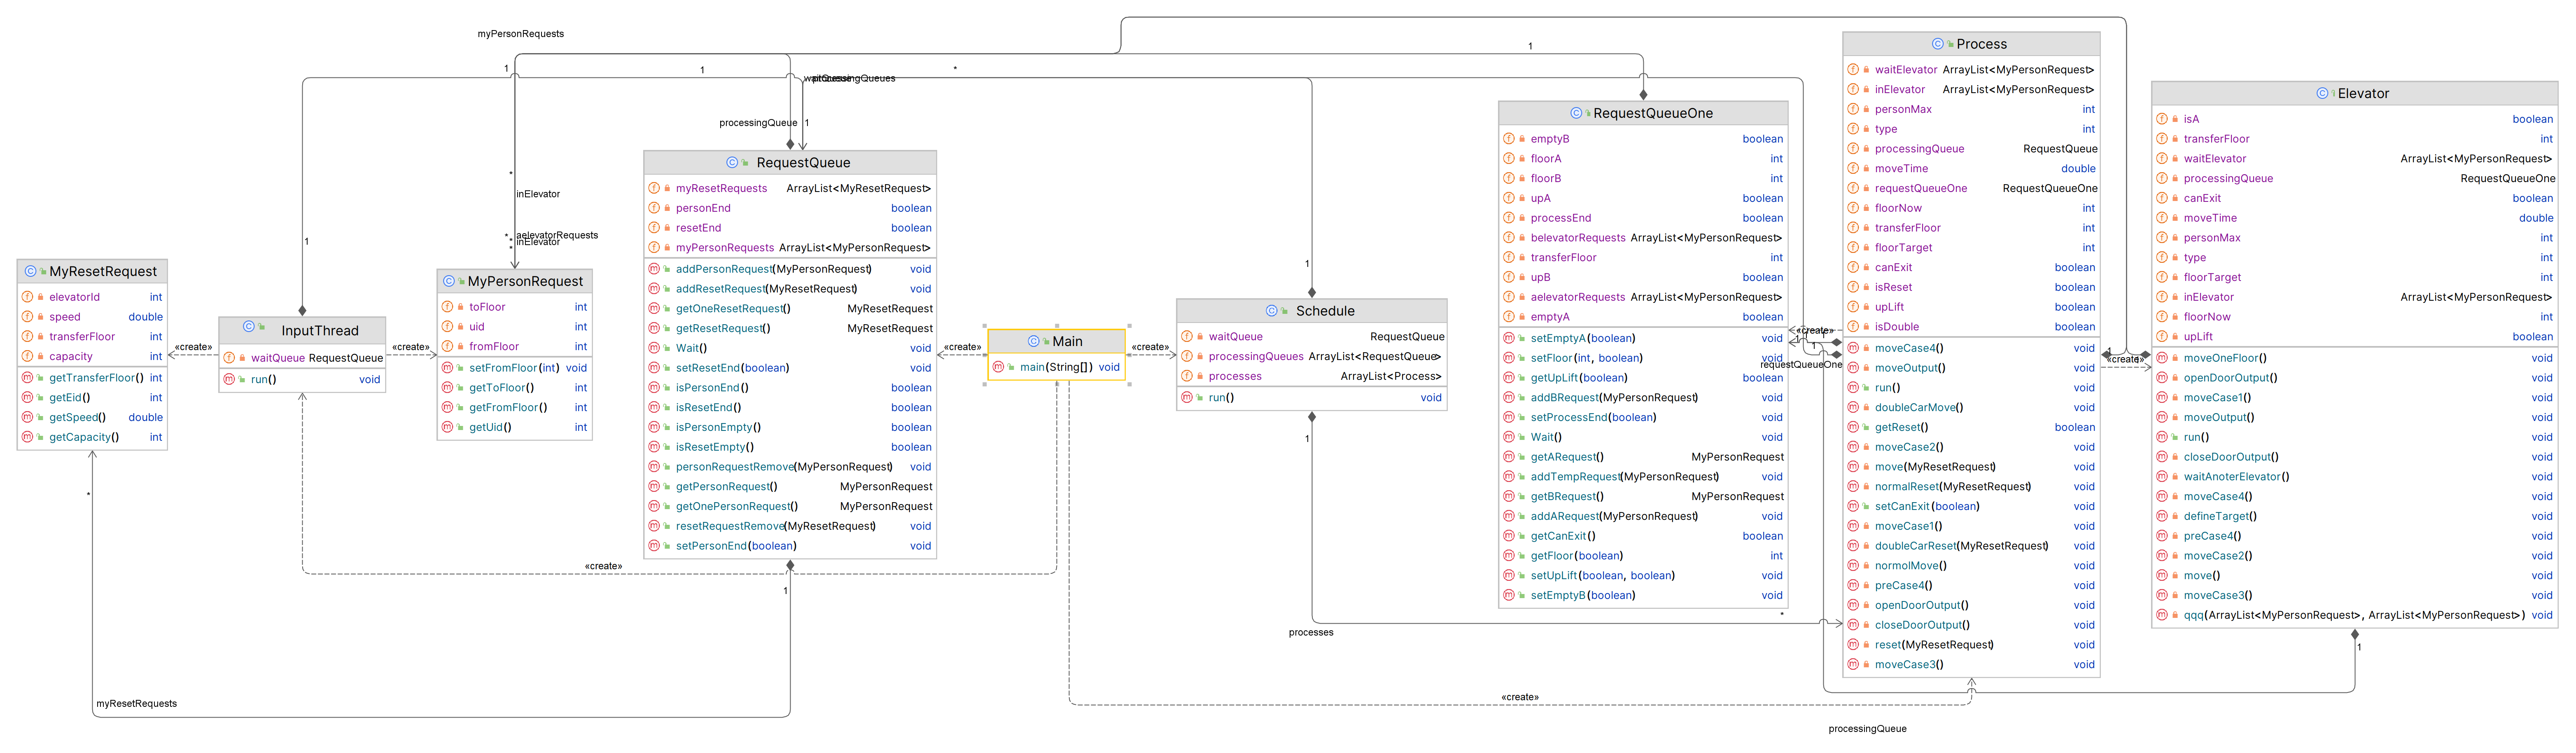The image size is (2576, 753).
Task: Click the class icon beside Elevator title
Action: coord(2322,93)
